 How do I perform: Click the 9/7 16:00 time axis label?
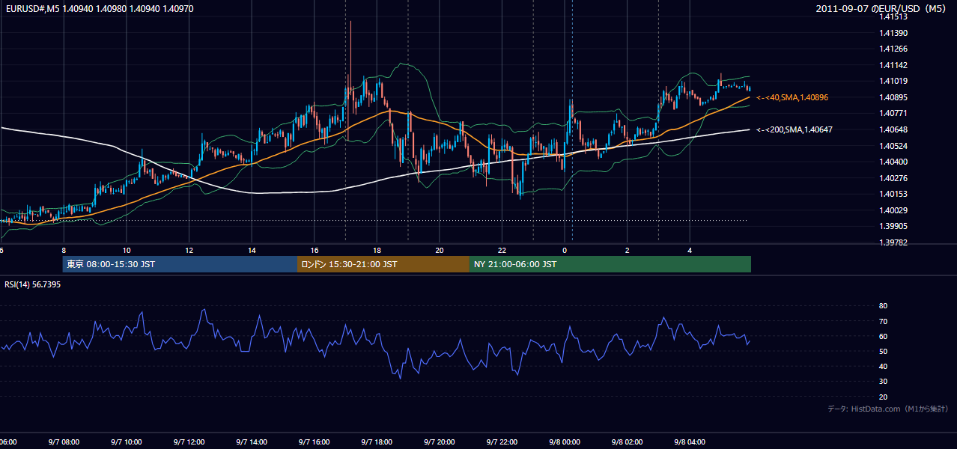pyautogui.click(x=314, y=442)
